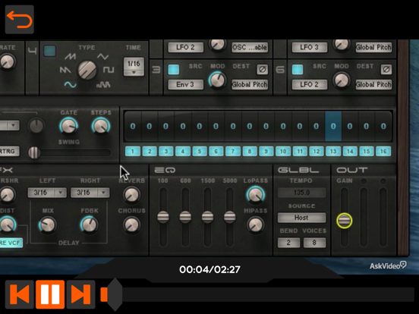Toggle sequencer step 1 button
The width and height of the screenshot is (419, 314).
pyautogui.click(x=133, y=152)
